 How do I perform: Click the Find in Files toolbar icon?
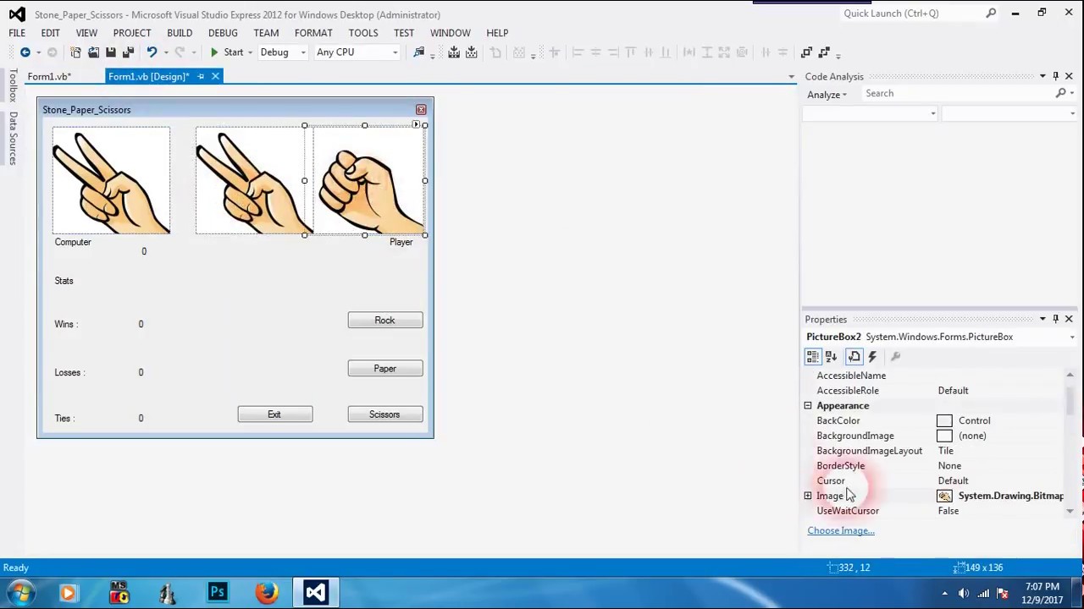[418, 52]
